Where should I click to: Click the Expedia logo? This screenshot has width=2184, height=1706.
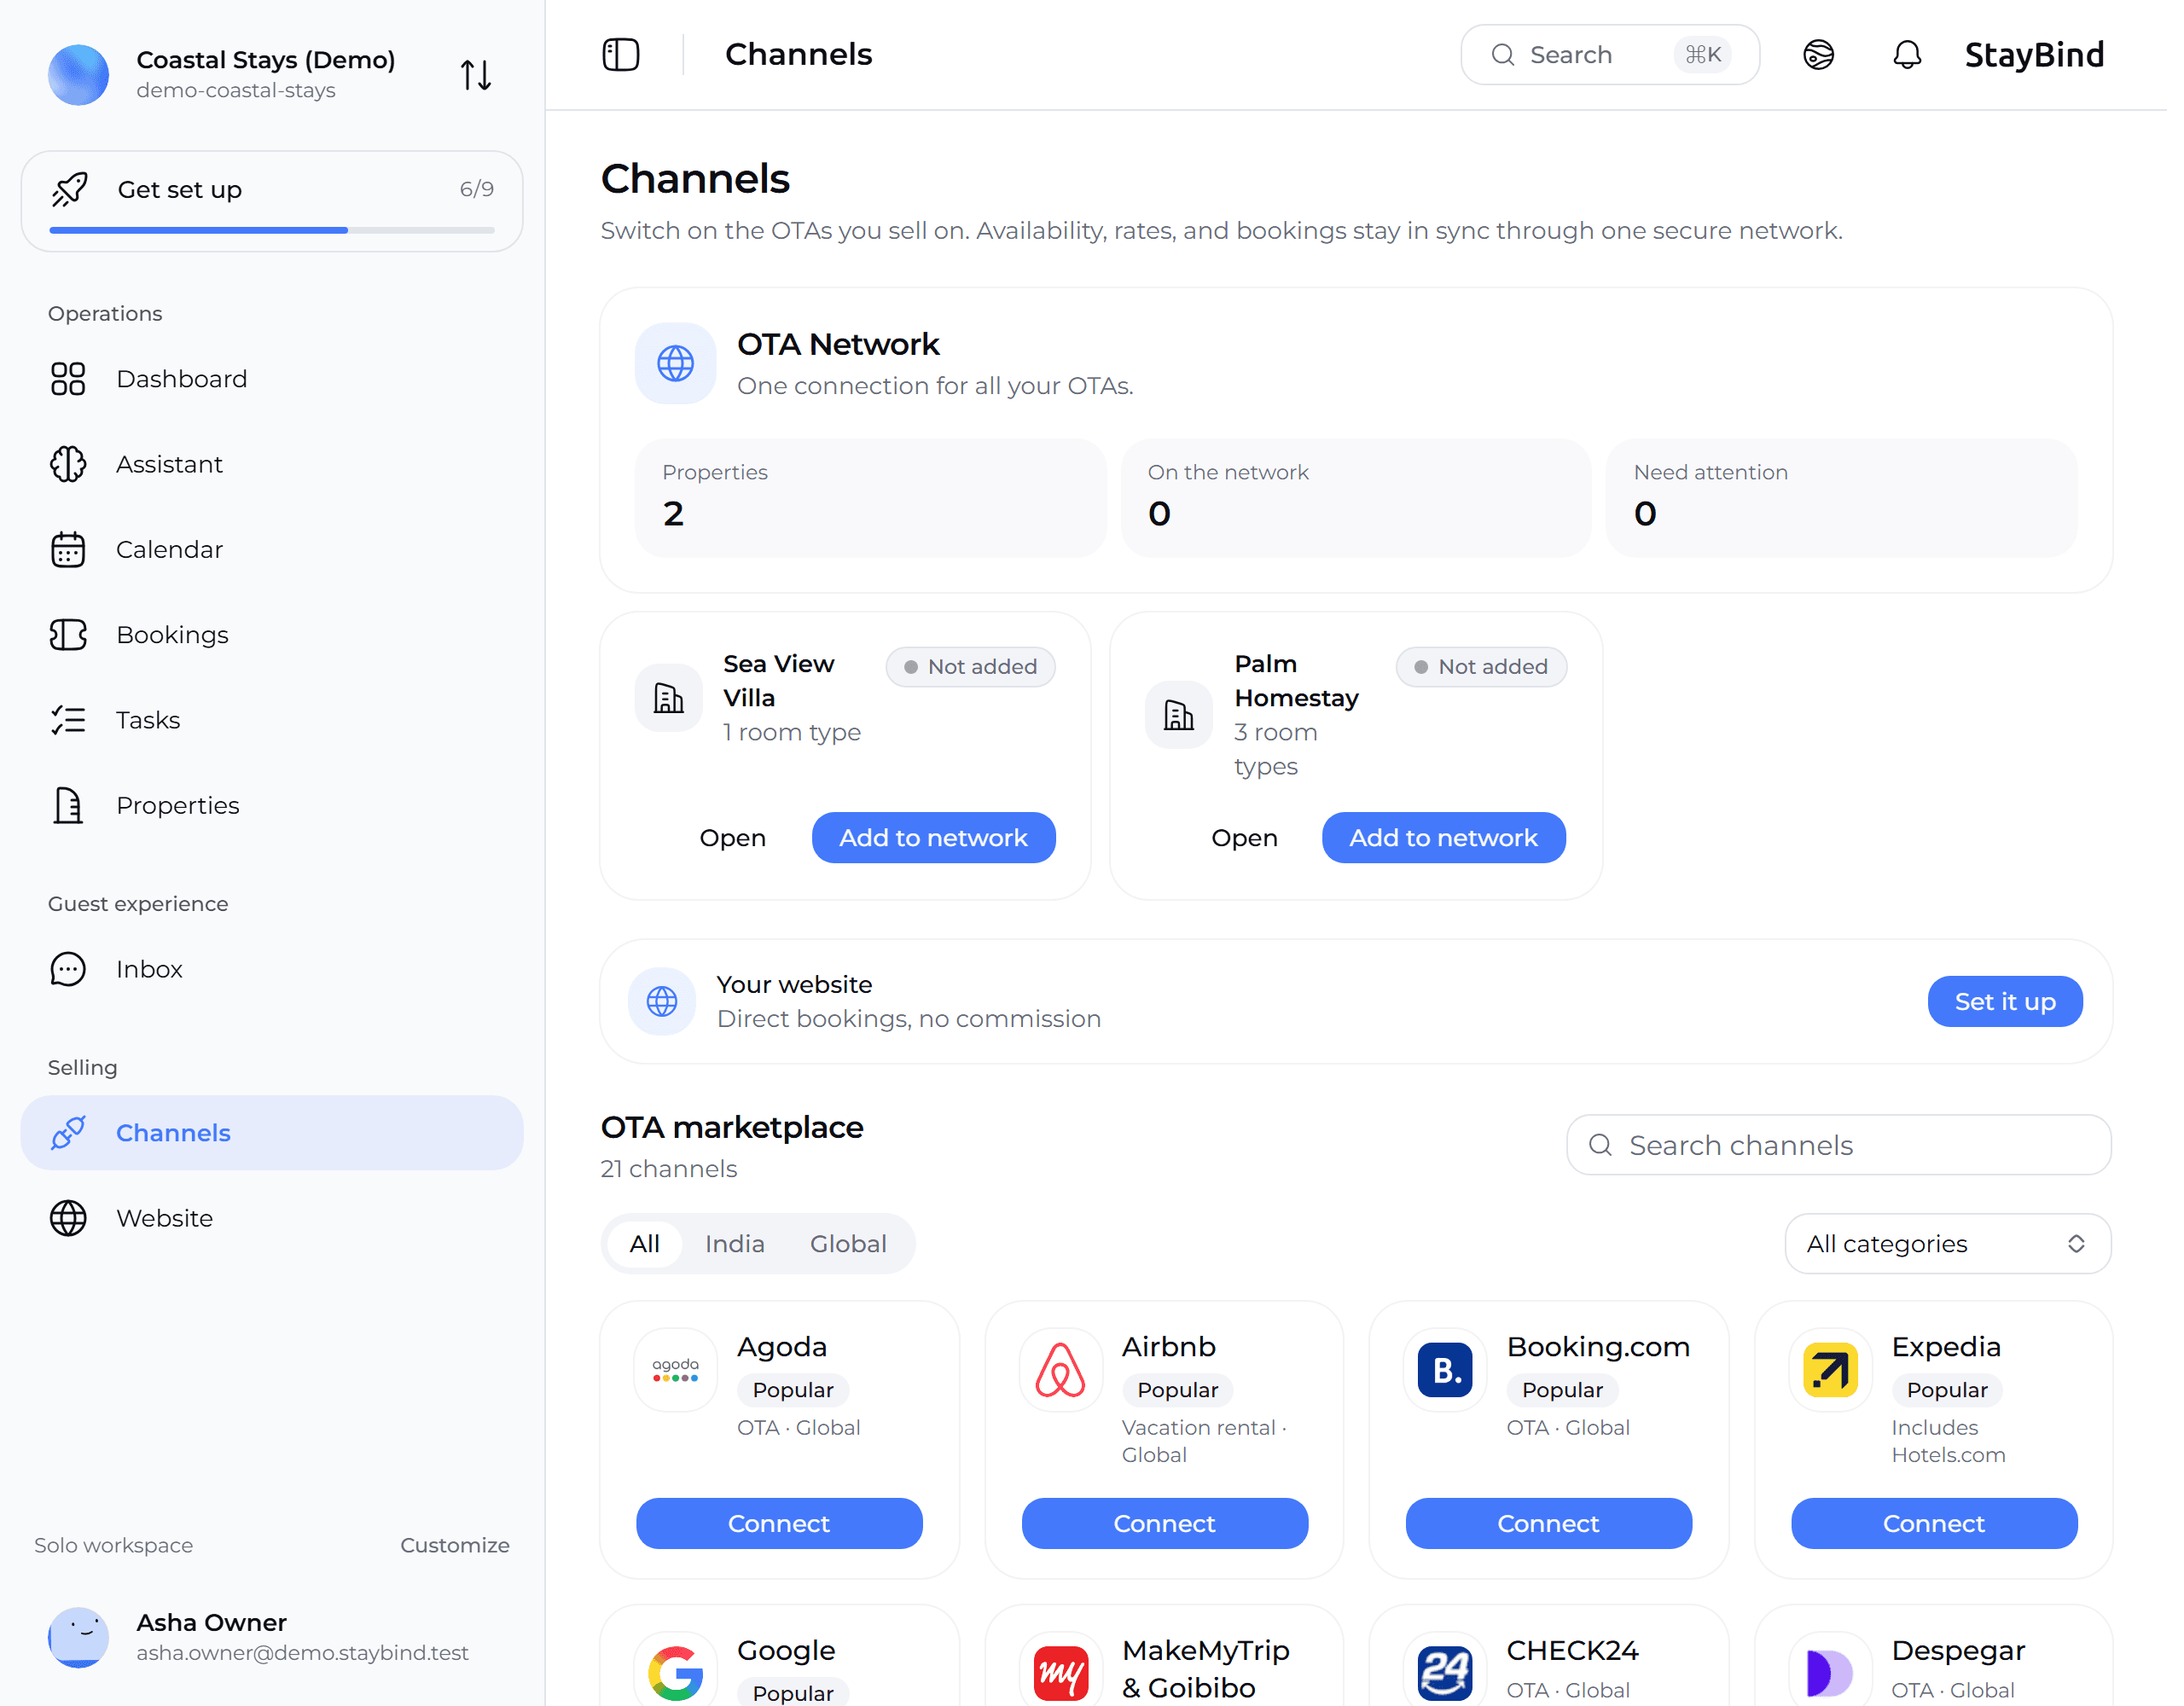point(1829,1368)
